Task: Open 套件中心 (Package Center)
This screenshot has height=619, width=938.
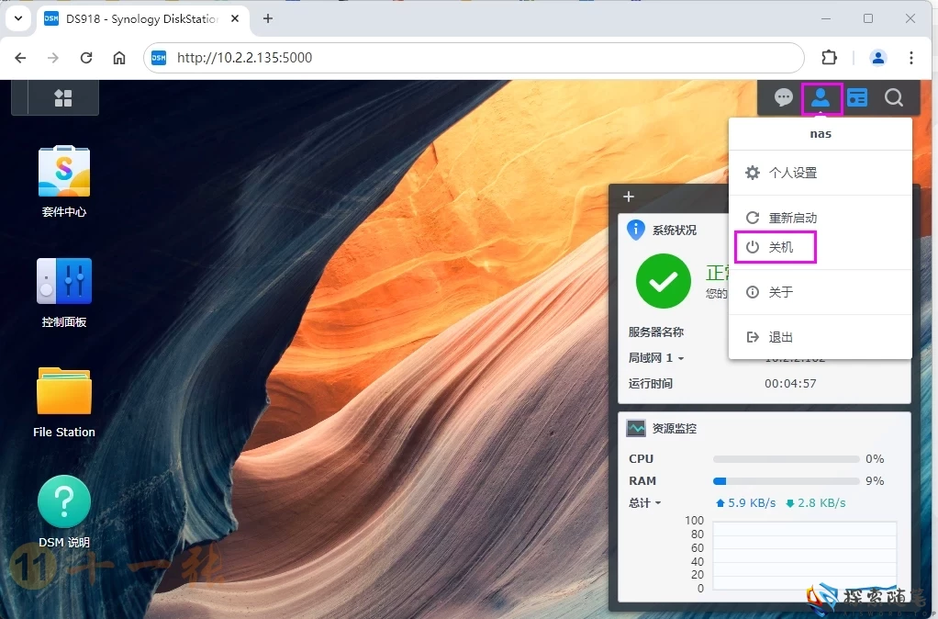Action: tap(63, 171)
